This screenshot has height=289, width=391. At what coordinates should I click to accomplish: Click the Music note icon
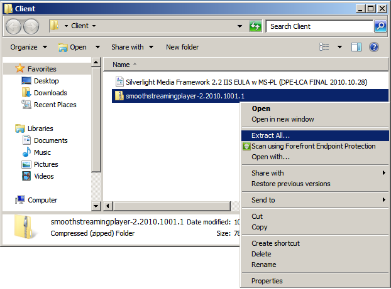coord(26,152)
